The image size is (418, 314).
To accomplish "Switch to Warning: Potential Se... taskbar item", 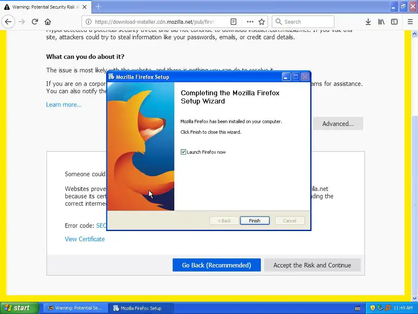I will click(76, 308).
